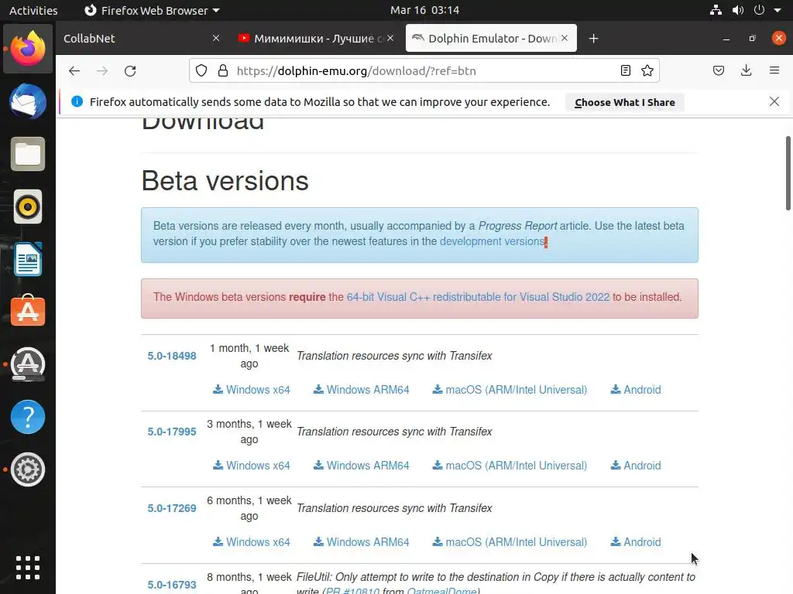Open version 5.0-17269 link
The width and height of the screenshot is (793, 594).
click(172, 508)
